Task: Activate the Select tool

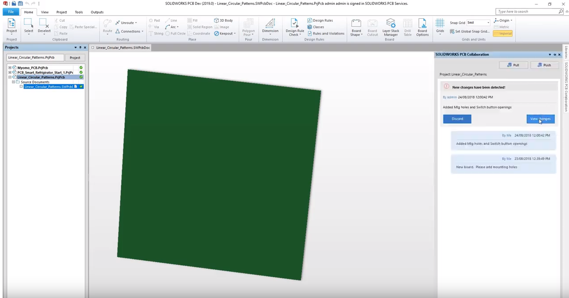Action: [28, 27]
